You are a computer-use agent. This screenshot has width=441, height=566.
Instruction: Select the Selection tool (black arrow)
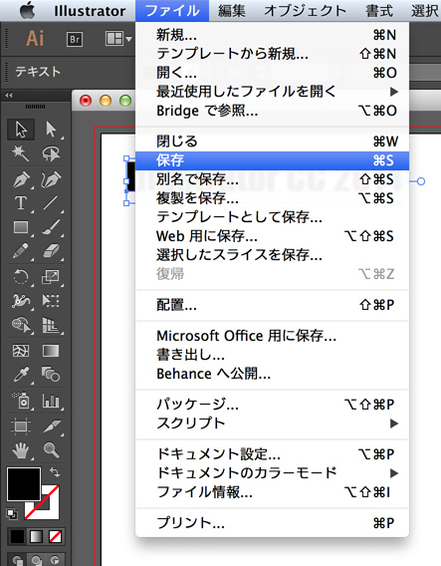tap(21, 130)
